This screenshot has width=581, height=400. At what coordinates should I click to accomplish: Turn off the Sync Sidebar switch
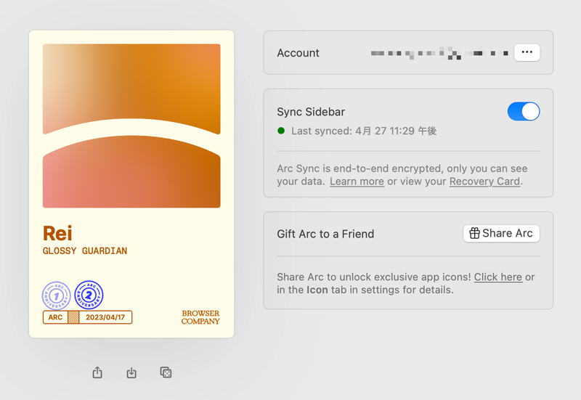click(x=523, y=111)
